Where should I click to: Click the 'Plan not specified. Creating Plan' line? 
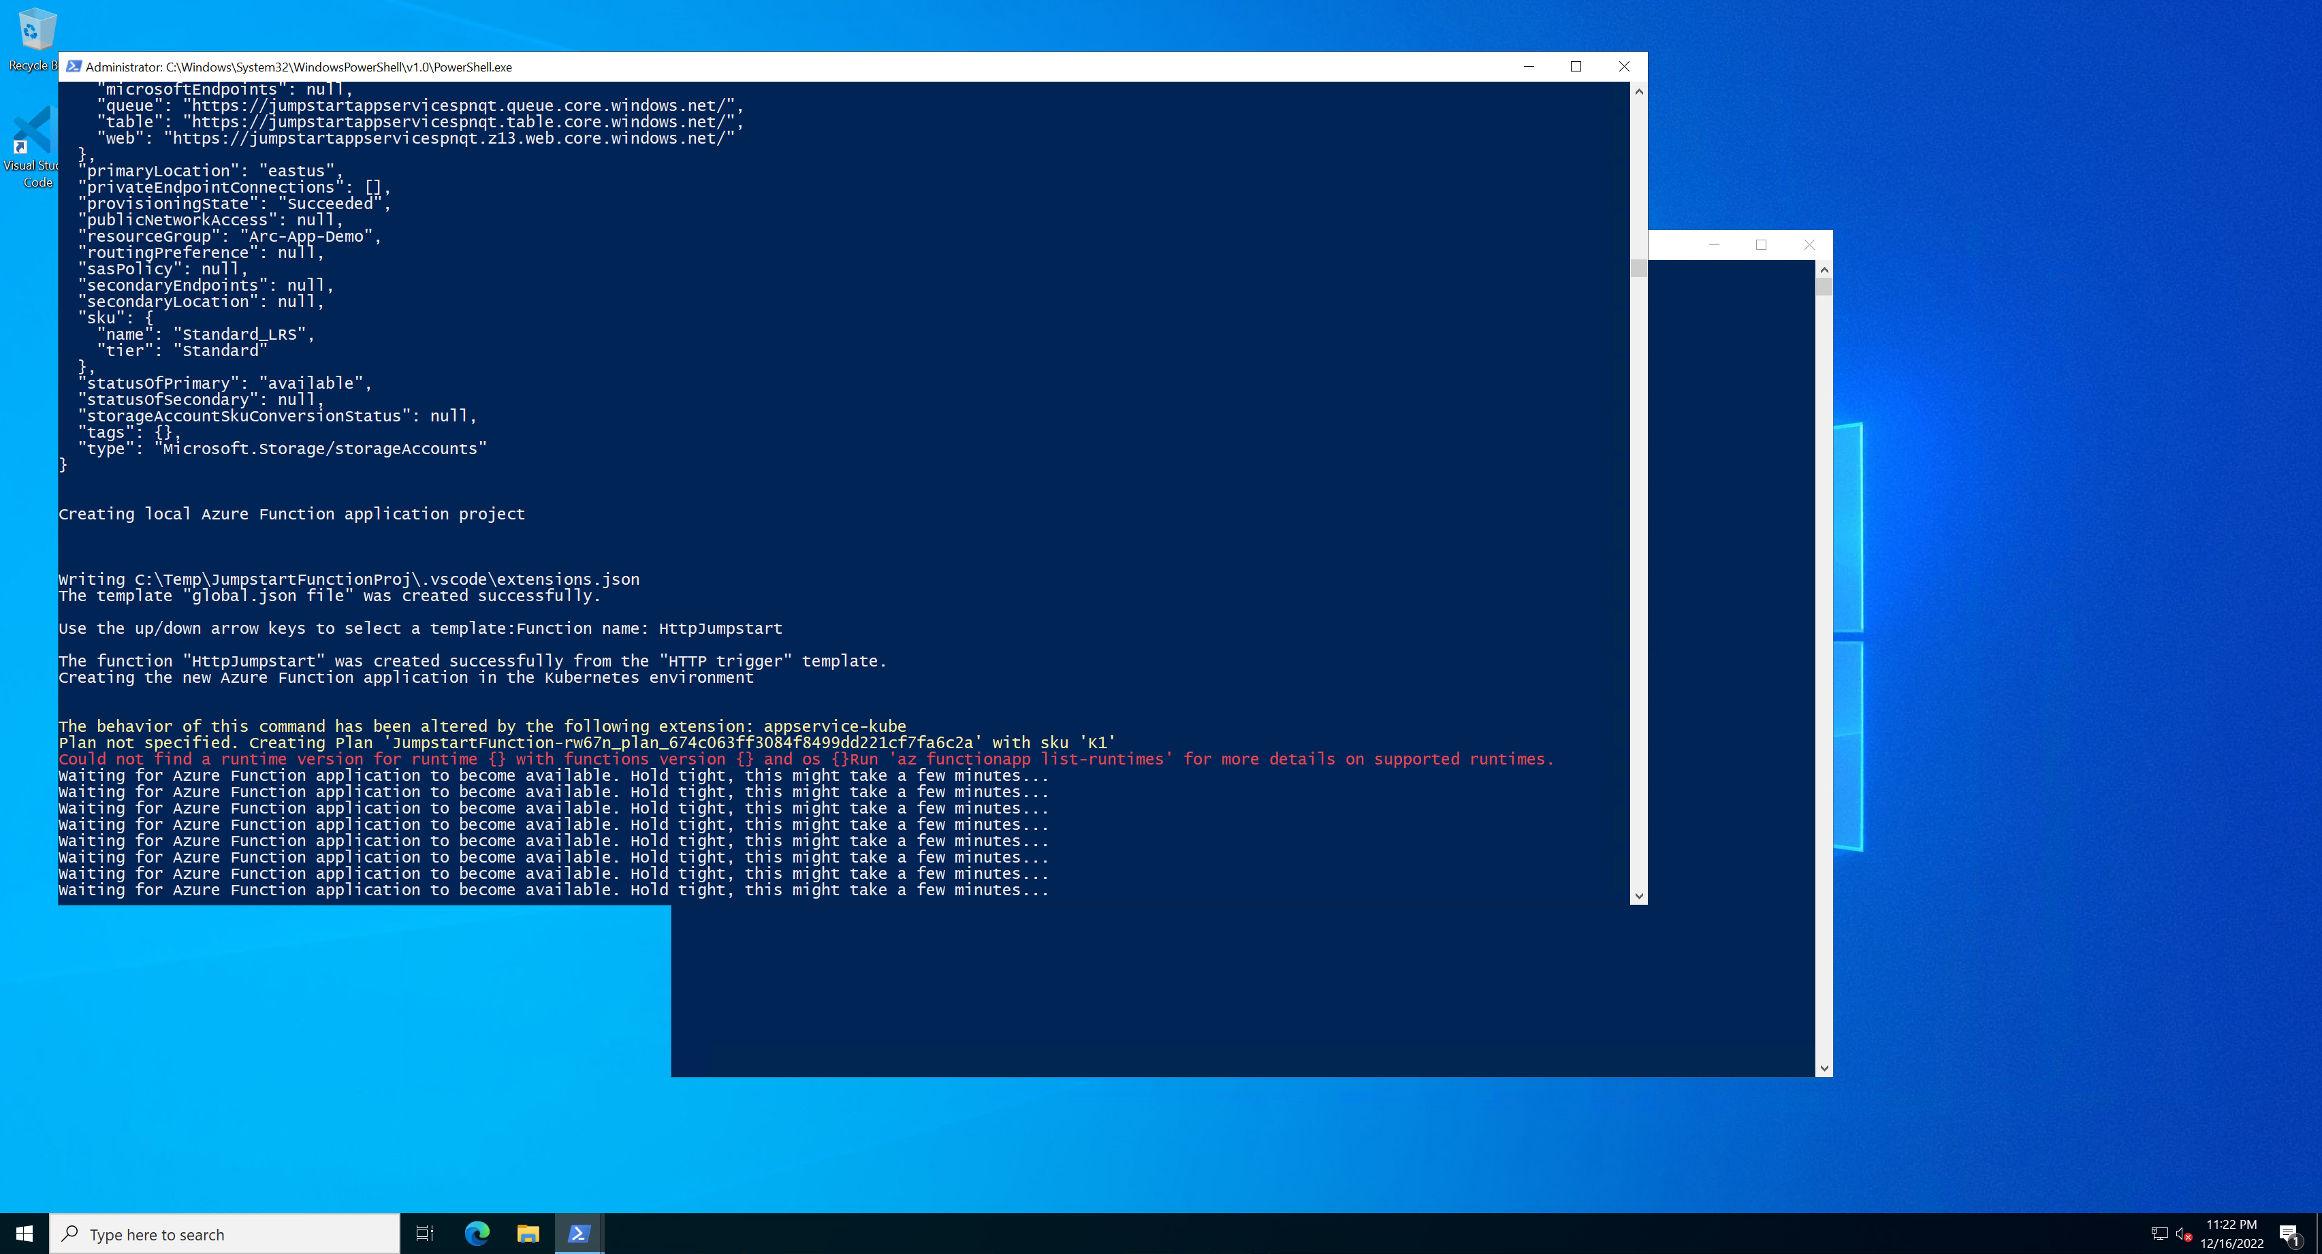[587, 743]
